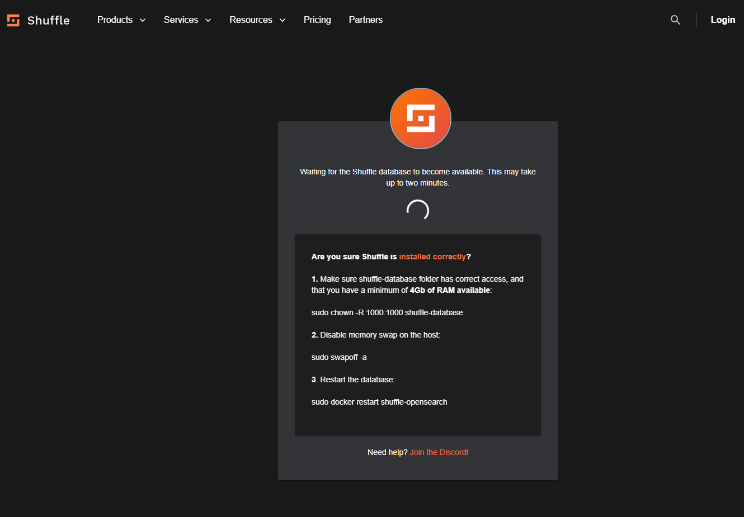Click the '4Gb of RAM available' text

click(x=450, y=290)
